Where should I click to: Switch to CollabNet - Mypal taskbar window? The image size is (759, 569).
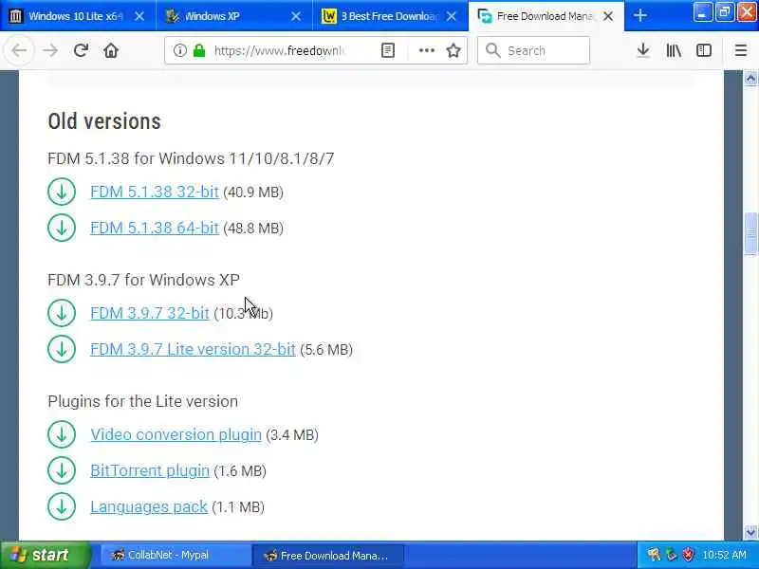click(x=176, y=555)
